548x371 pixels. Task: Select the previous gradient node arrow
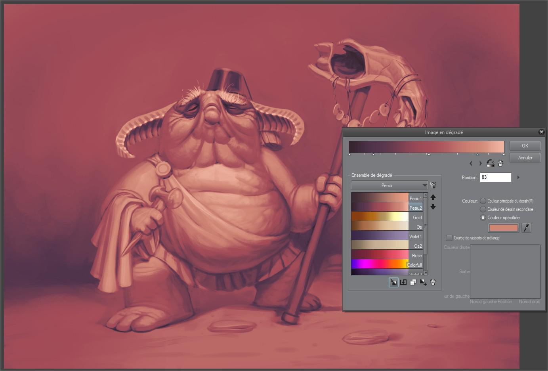(471, 163)
